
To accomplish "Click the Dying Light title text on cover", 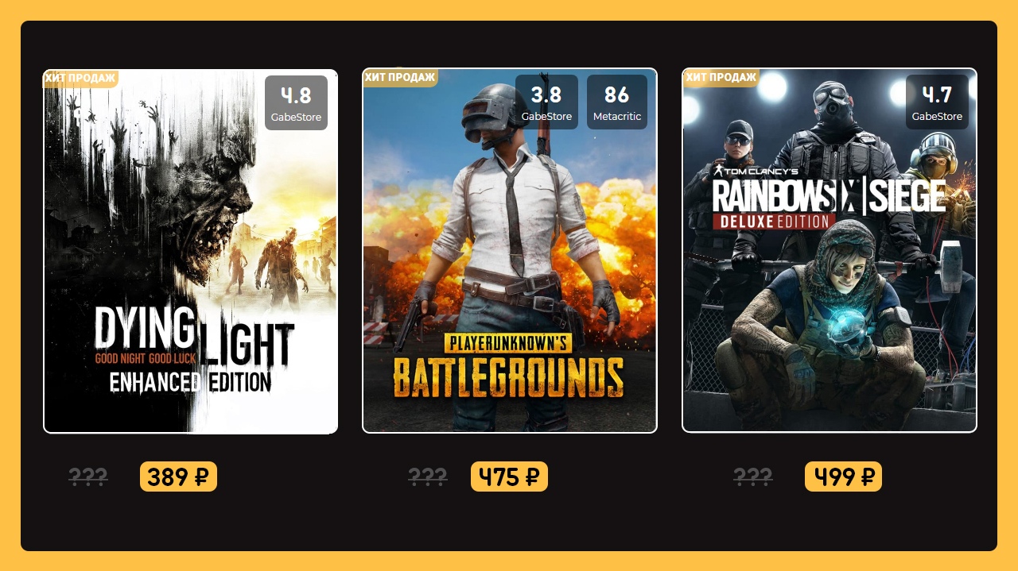I will 194,349.
